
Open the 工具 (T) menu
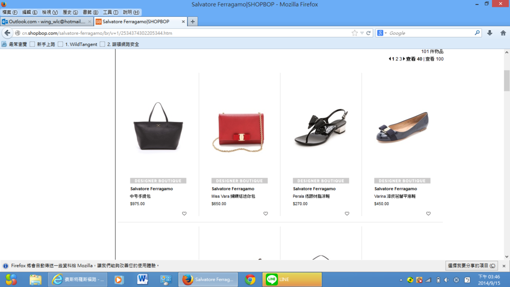coord(111,12)
